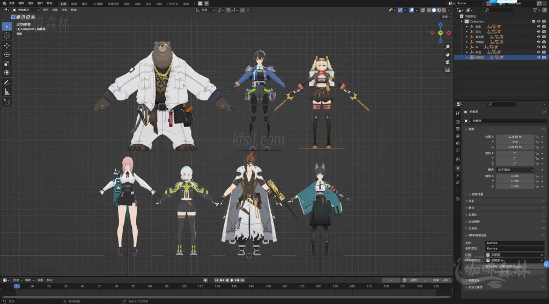Screen dimensions: 549x304
Task: Open the rotation mode XYZ 欧拉 dropdown
Action: 515,170
